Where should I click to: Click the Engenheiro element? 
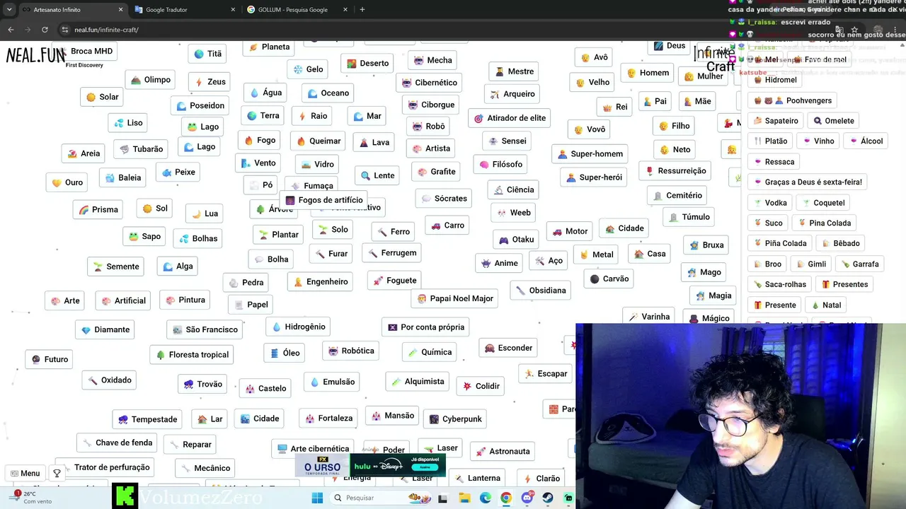[321, 281]
